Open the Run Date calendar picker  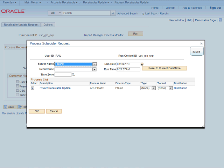point(142,64)
